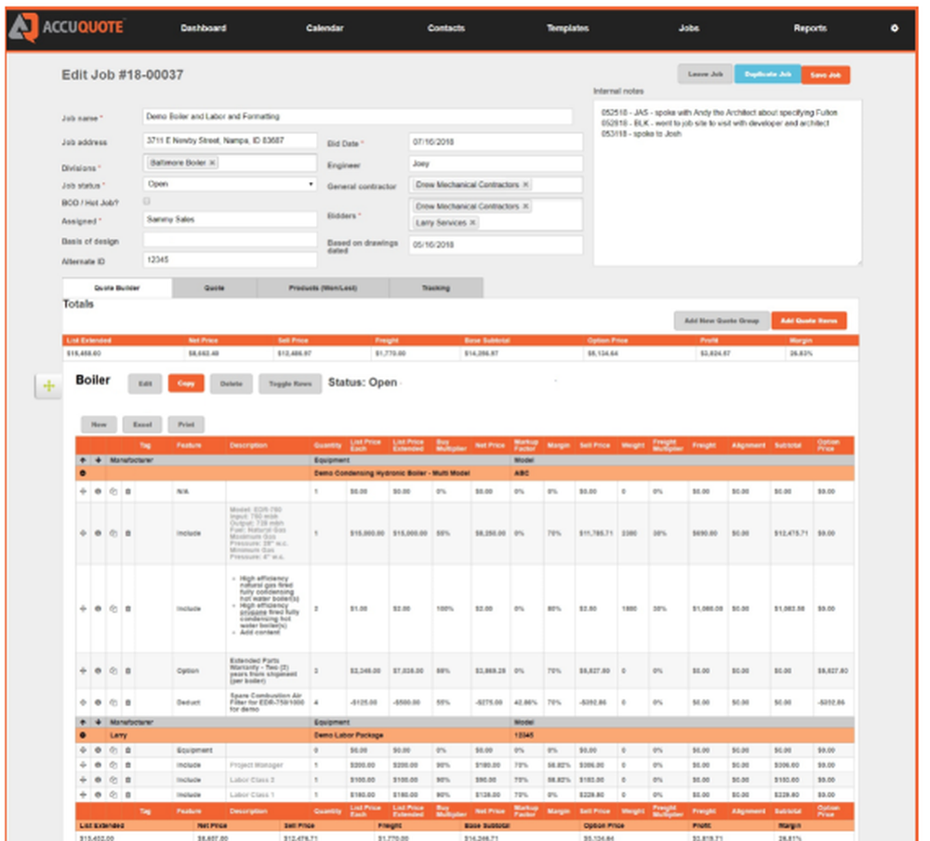Screen dimensions: 930x841
Task: Click the Print button above the table
Action: pyautogui.click(x=186, y=425)
